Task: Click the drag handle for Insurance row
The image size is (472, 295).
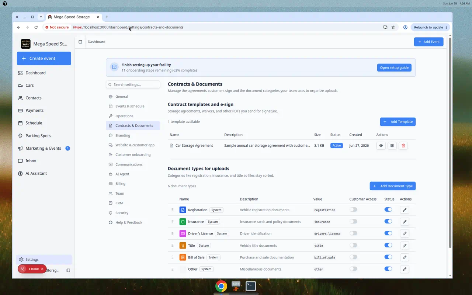Action: pos(172,222)
